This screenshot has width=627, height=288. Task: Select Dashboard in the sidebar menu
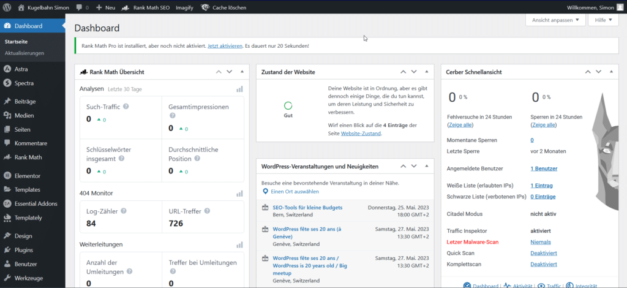pyautogui.click(x=32, y=26)
